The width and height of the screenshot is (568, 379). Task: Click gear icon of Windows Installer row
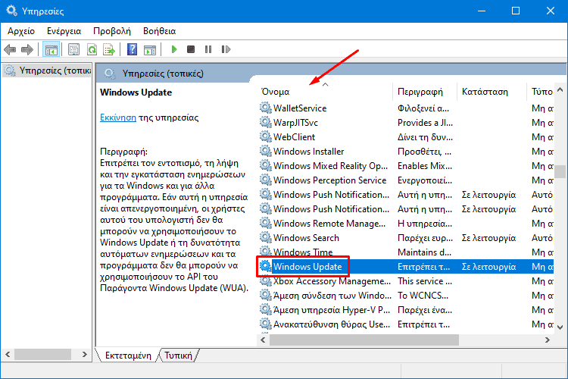[x=266, y=151]
